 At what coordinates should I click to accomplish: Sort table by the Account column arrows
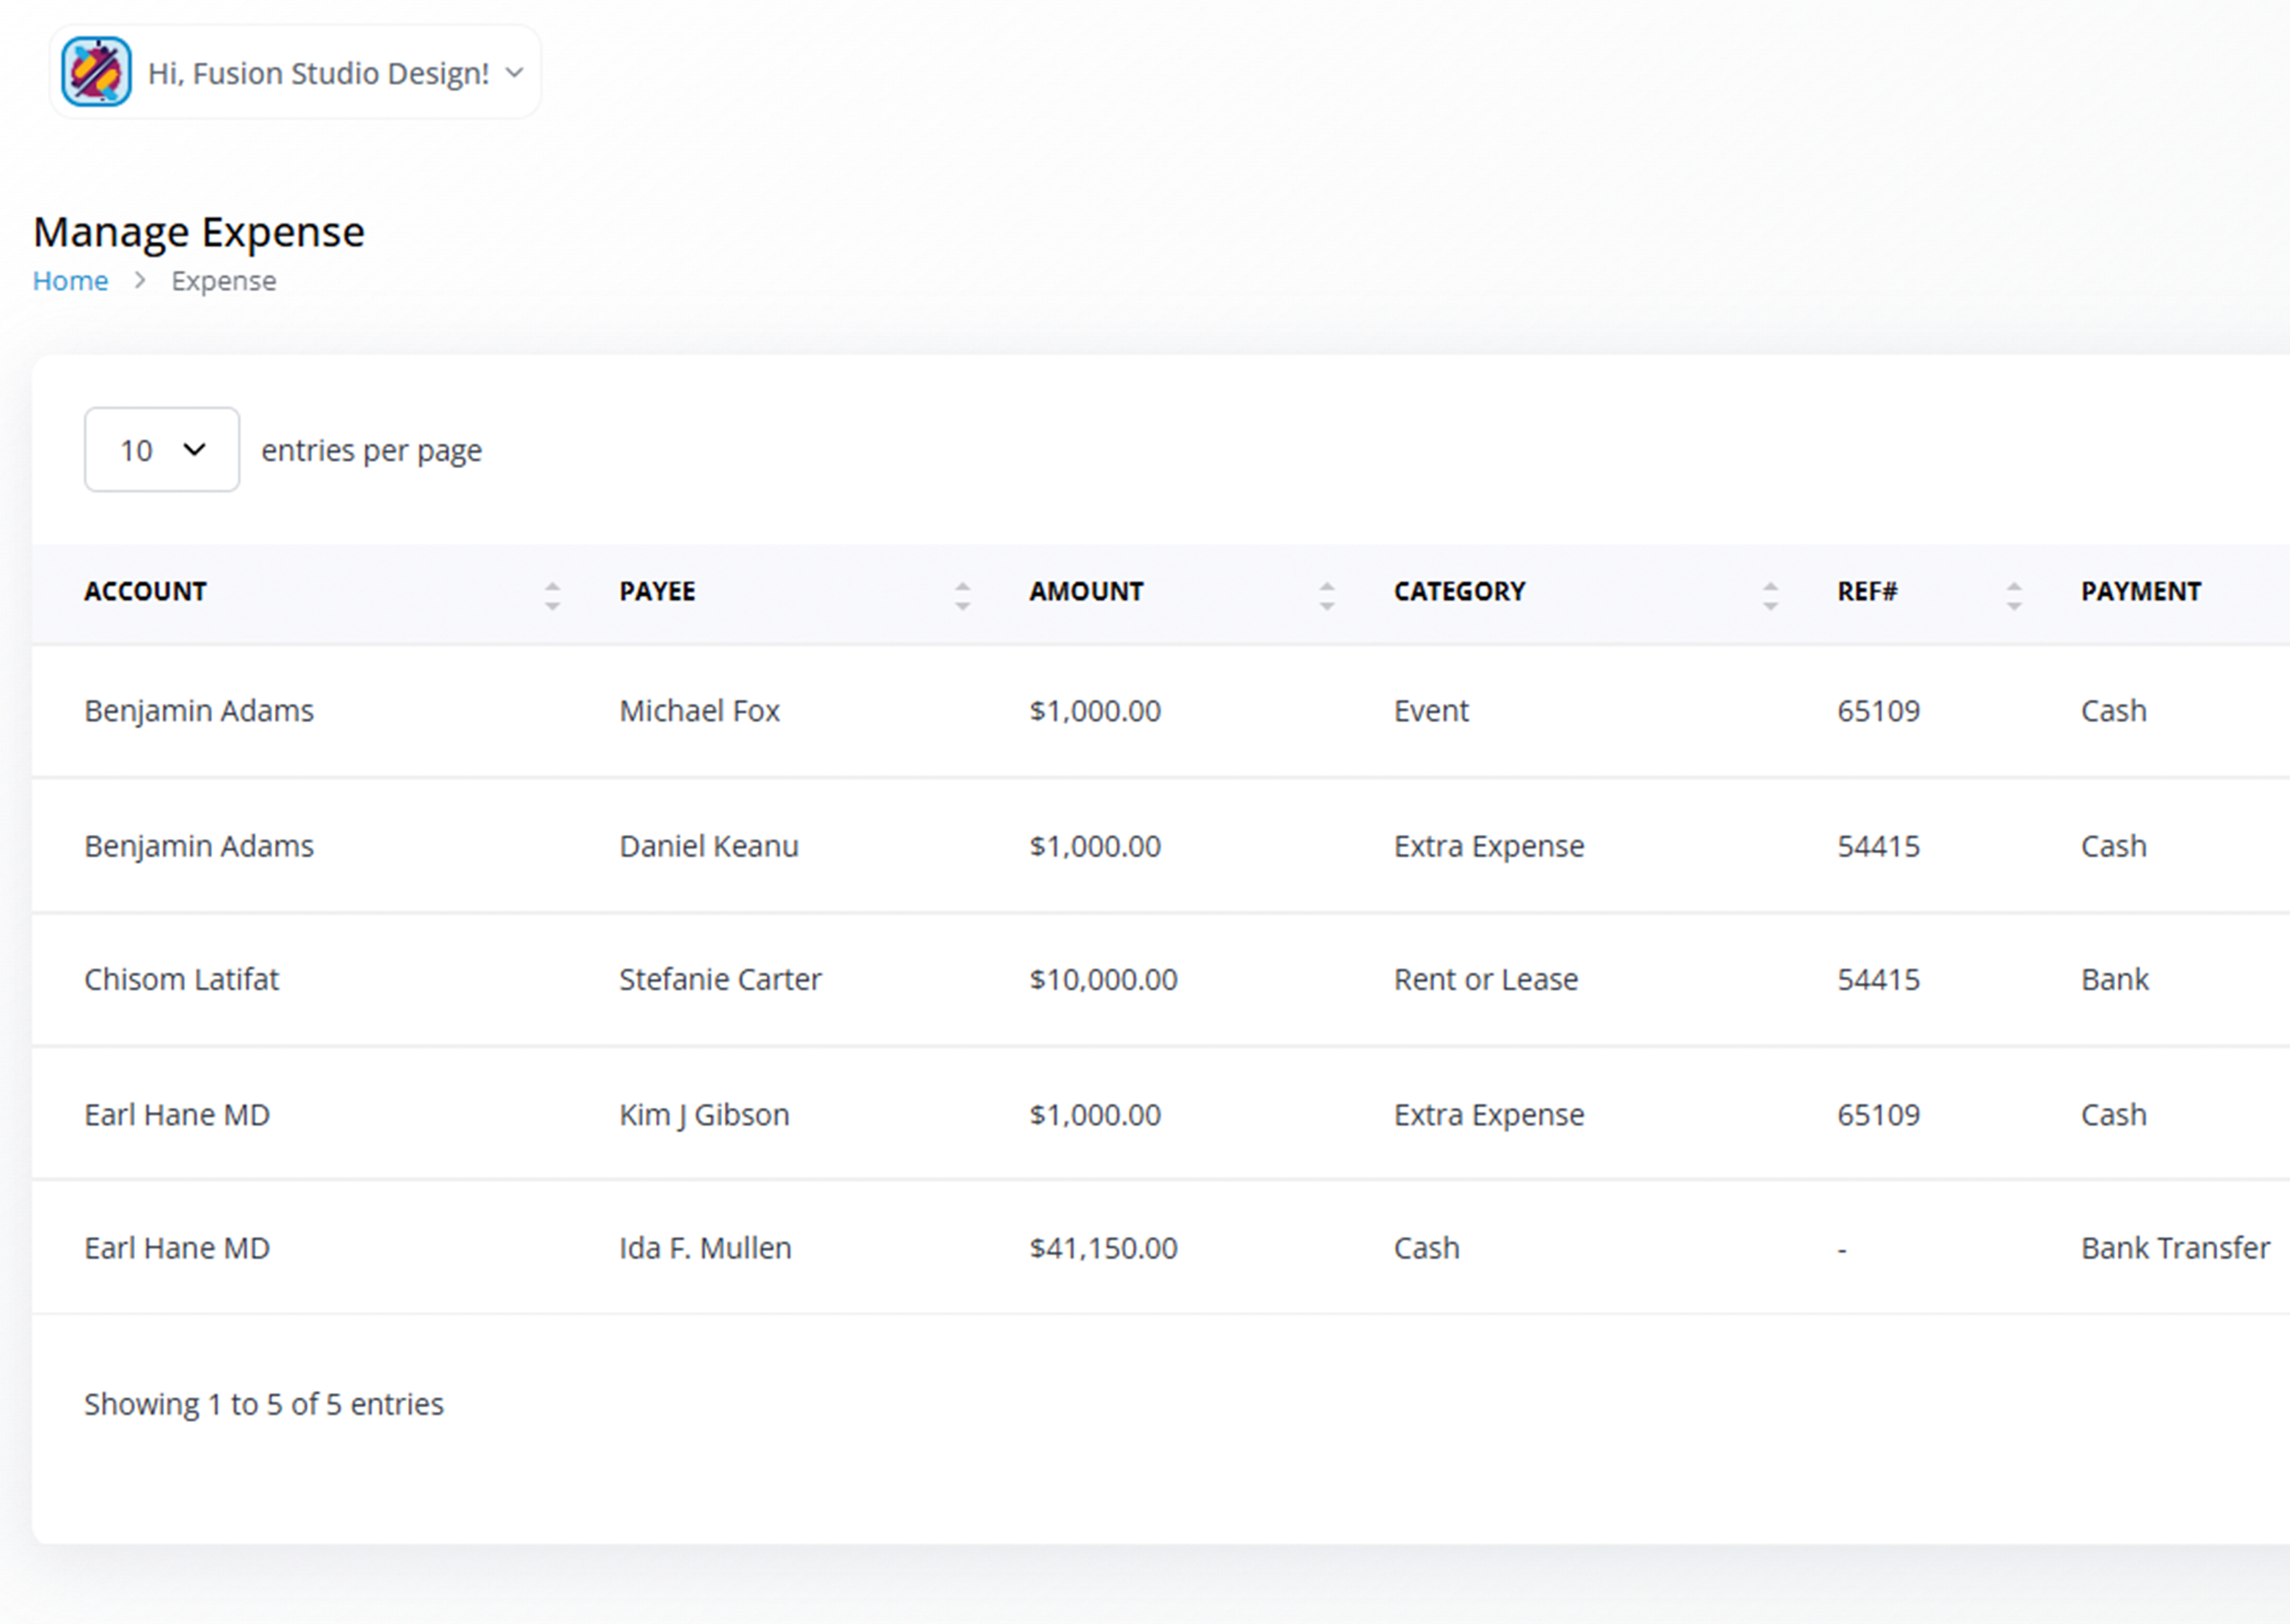point(552,596)
